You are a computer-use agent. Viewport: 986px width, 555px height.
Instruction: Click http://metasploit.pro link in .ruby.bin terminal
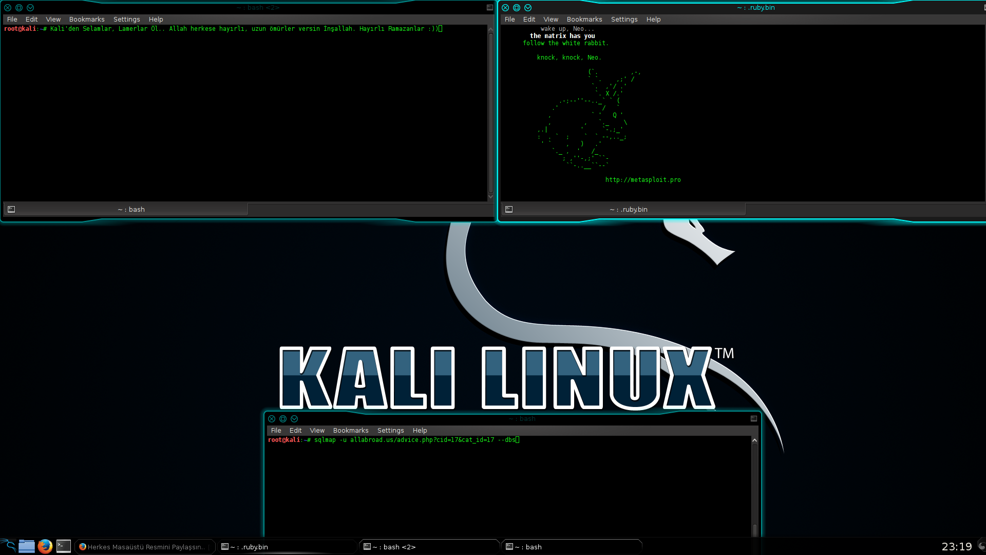point(643,180)
